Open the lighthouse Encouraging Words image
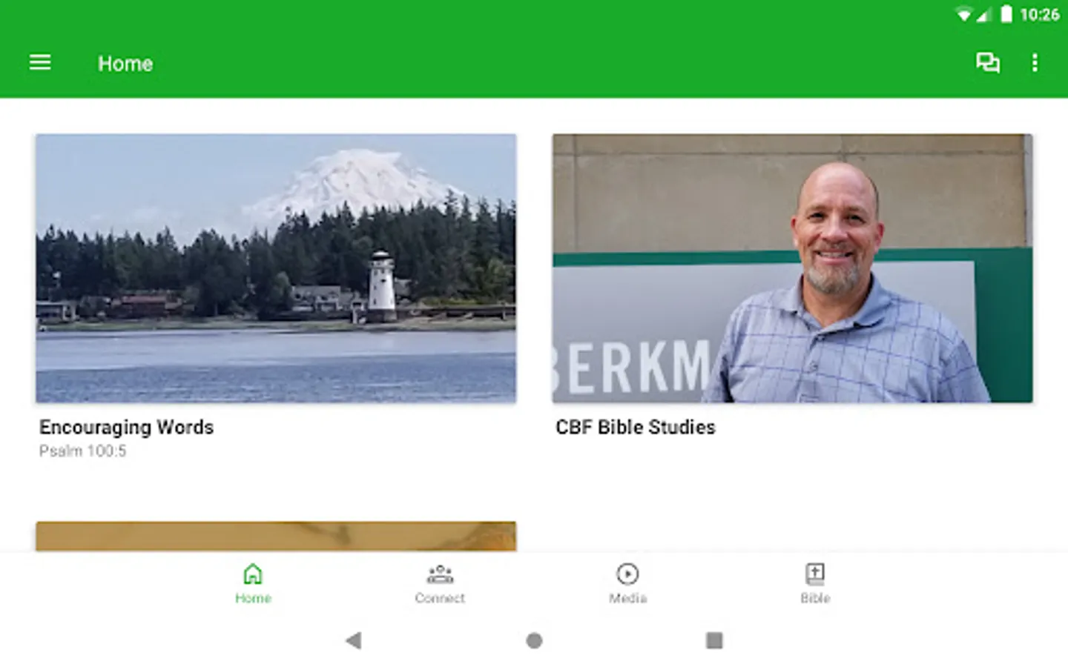 click(276, 268)
